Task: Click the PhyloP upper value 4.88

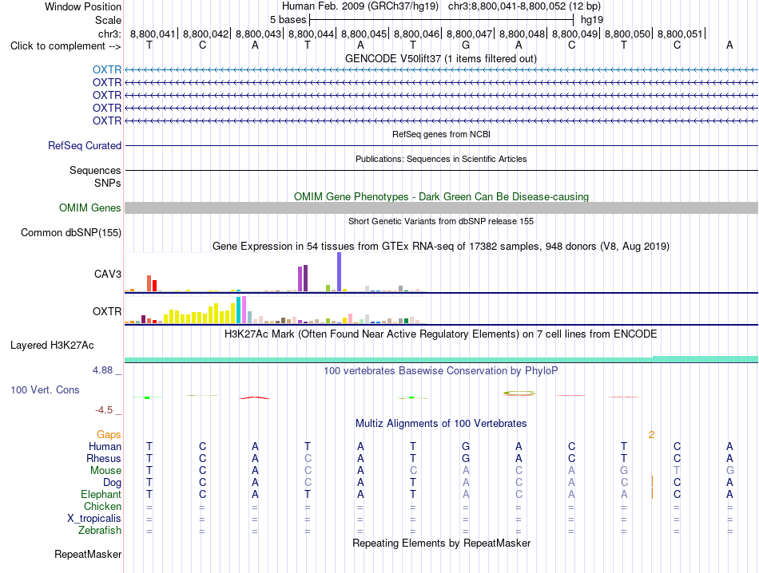Action: (102, 370)
